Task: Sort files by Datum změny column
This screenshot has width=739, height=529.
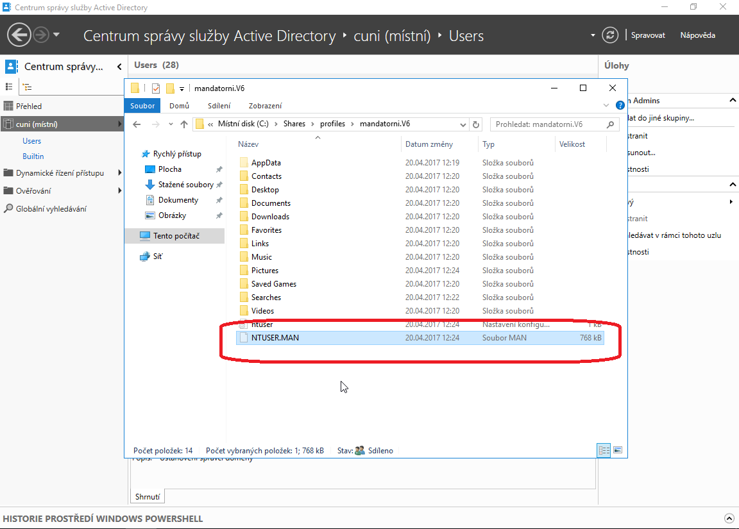Action: click(429, 144)
